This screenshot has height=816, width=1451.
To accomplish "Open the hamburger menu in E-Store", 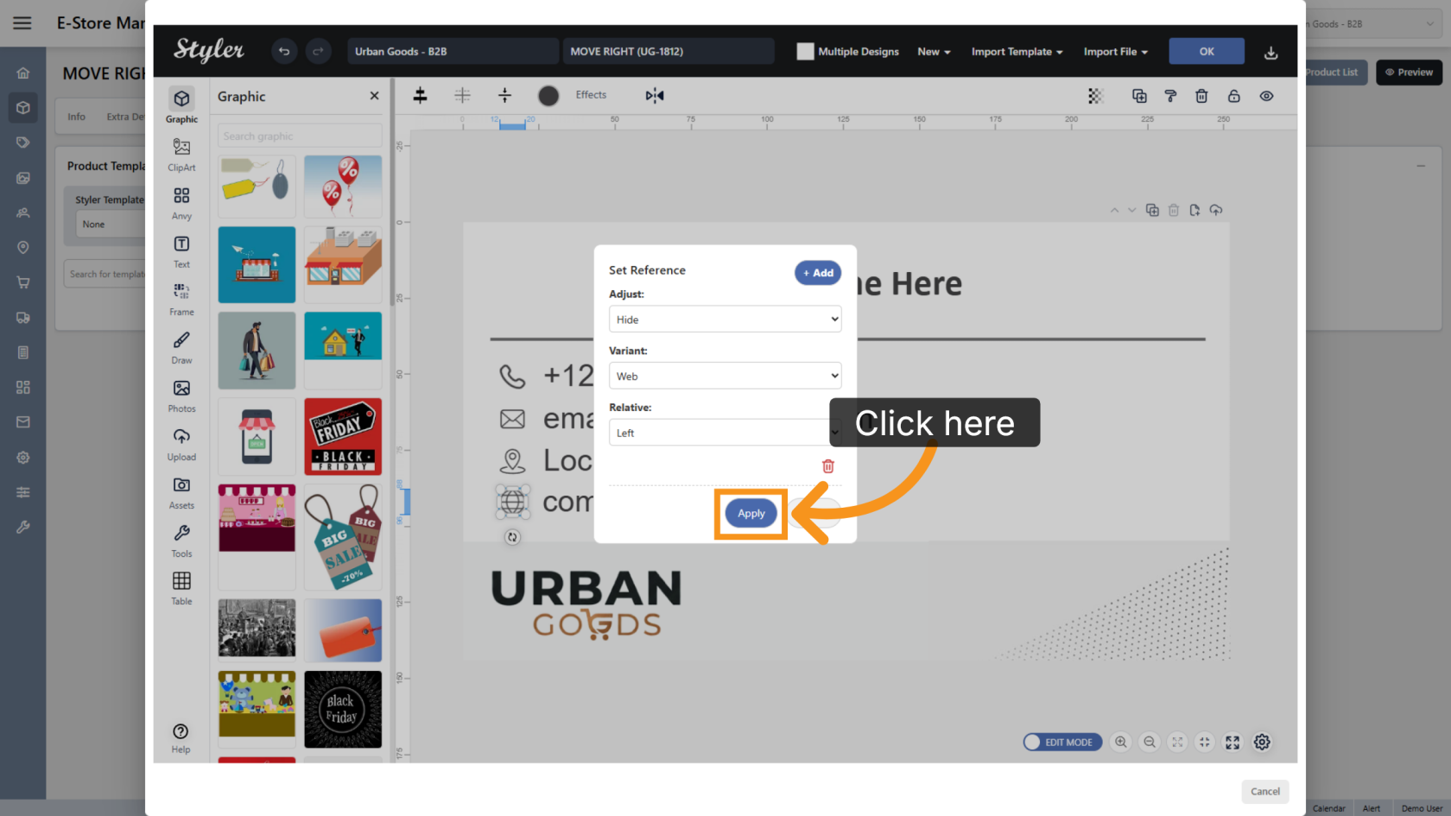I will [22, 23].
